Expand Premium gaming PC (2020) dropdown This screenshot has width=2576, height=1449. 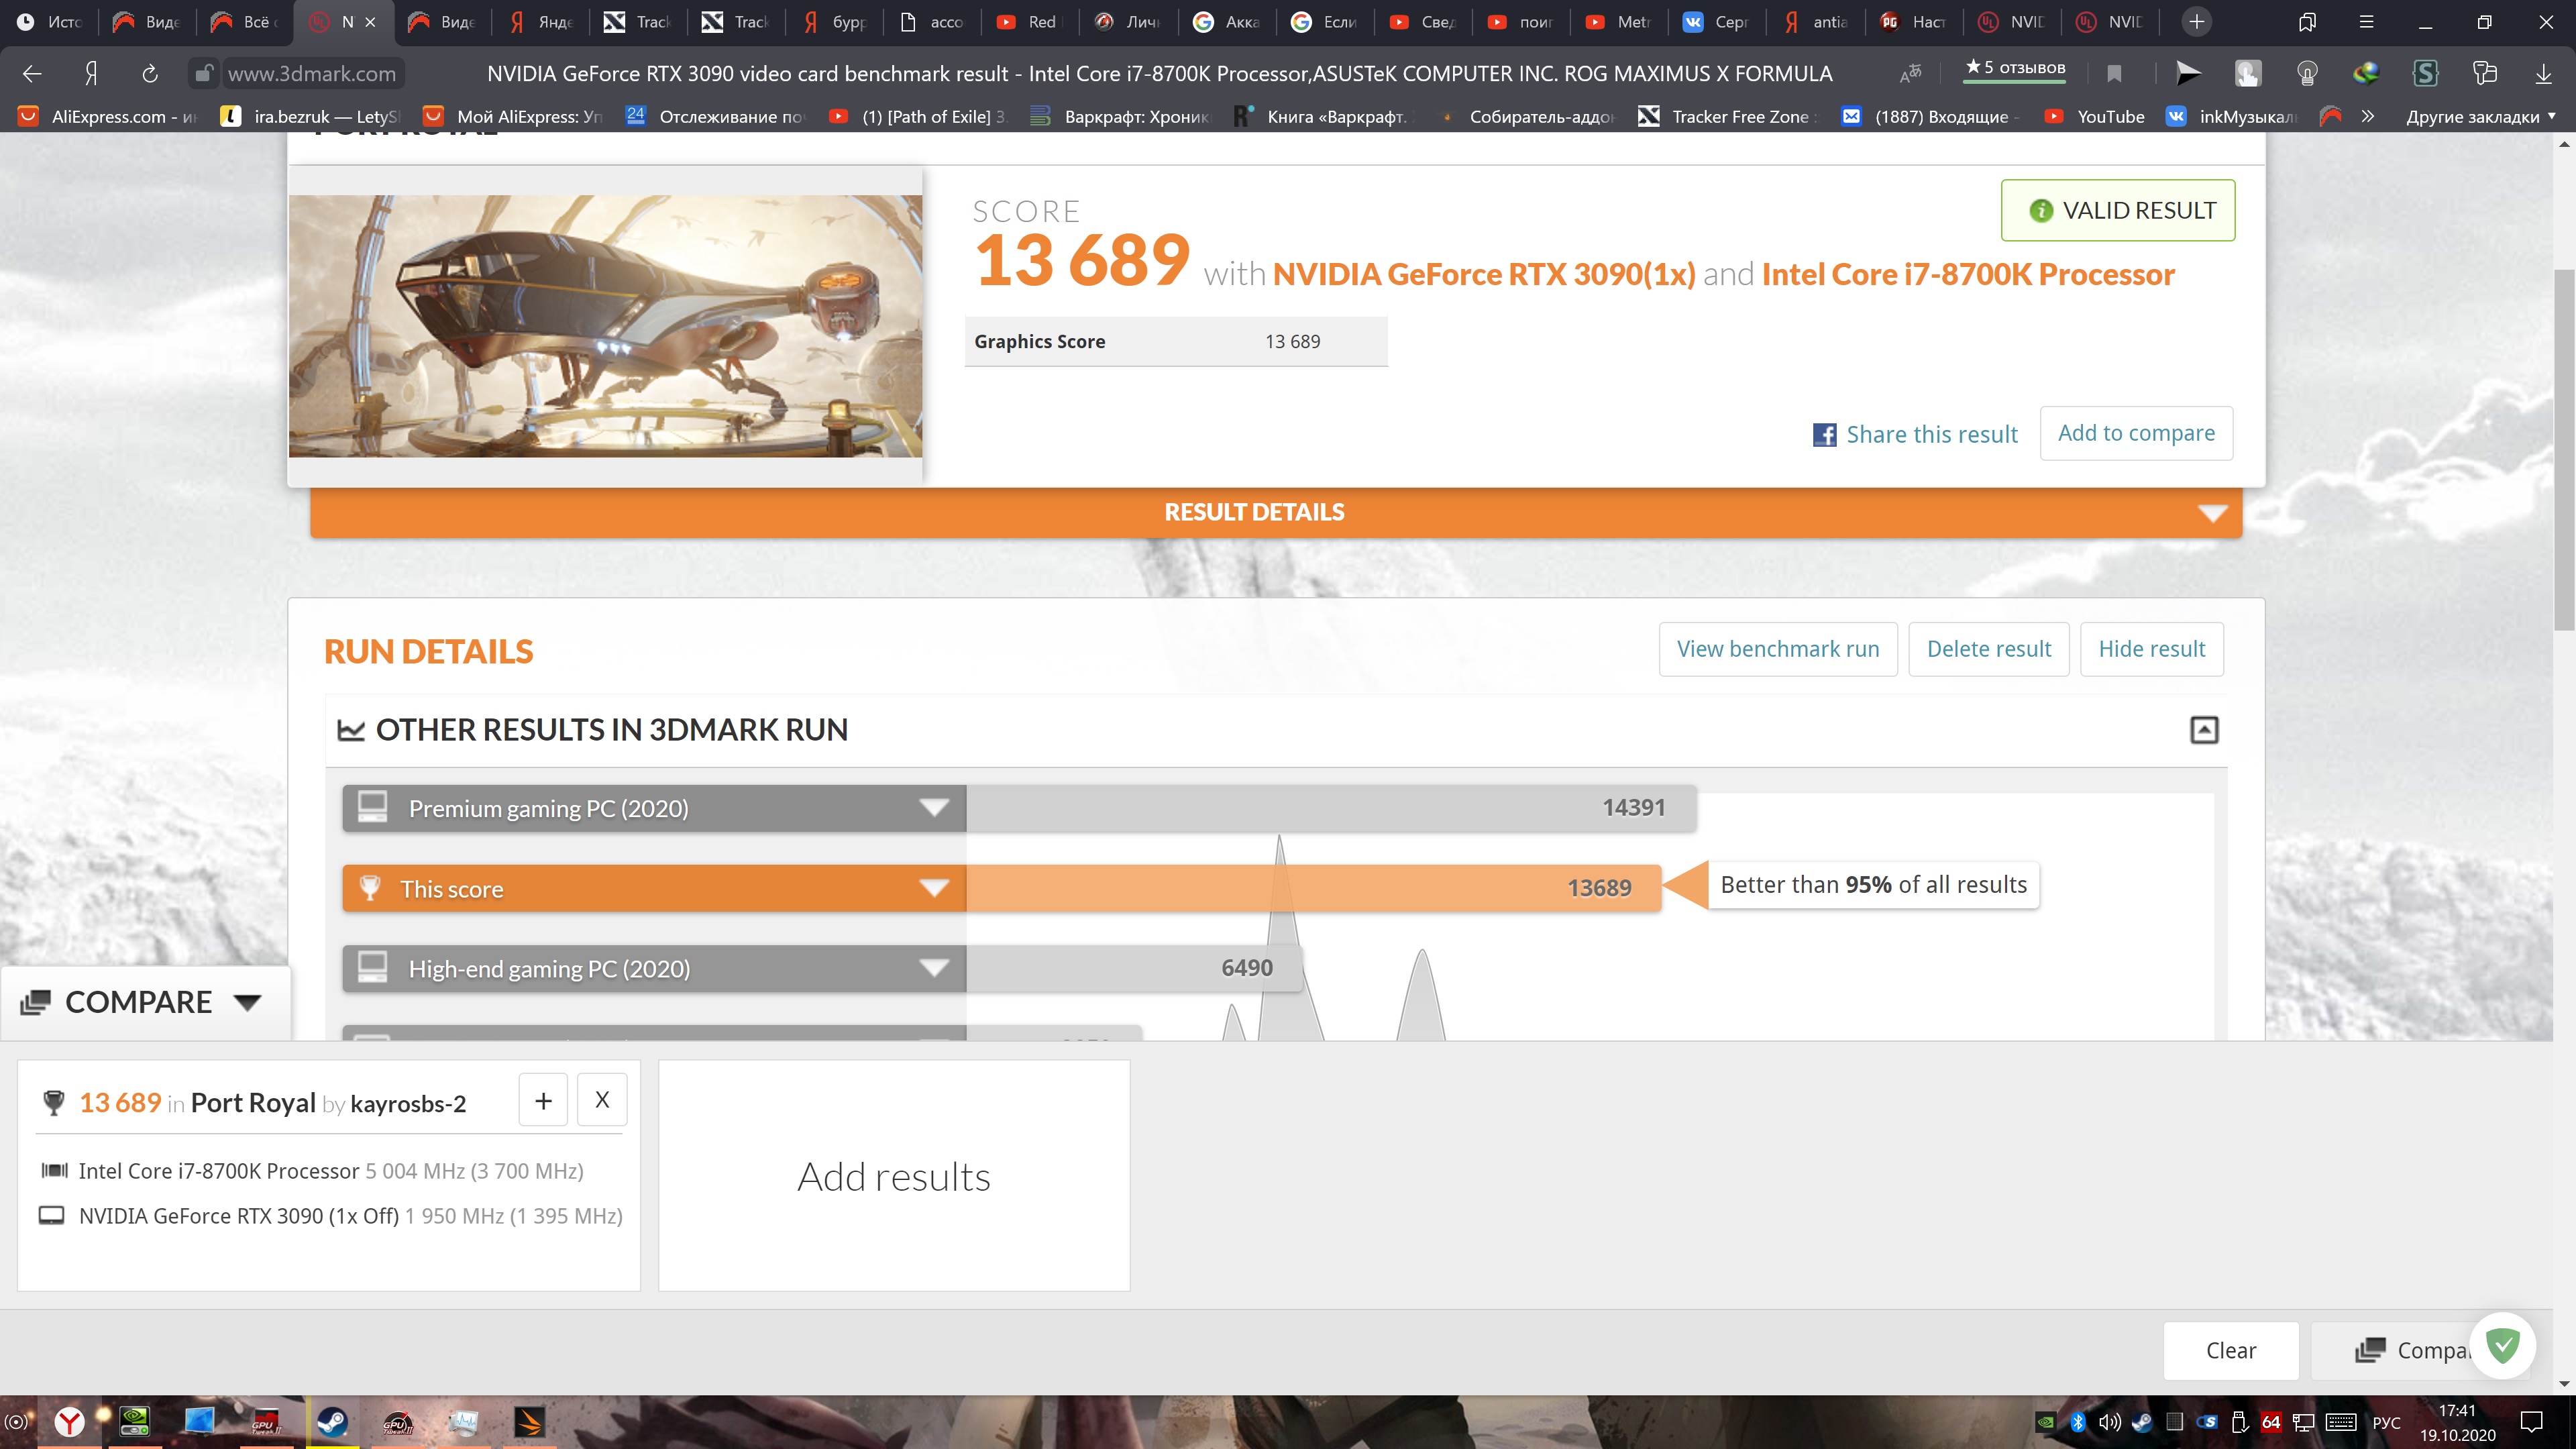tap(934, 808)
